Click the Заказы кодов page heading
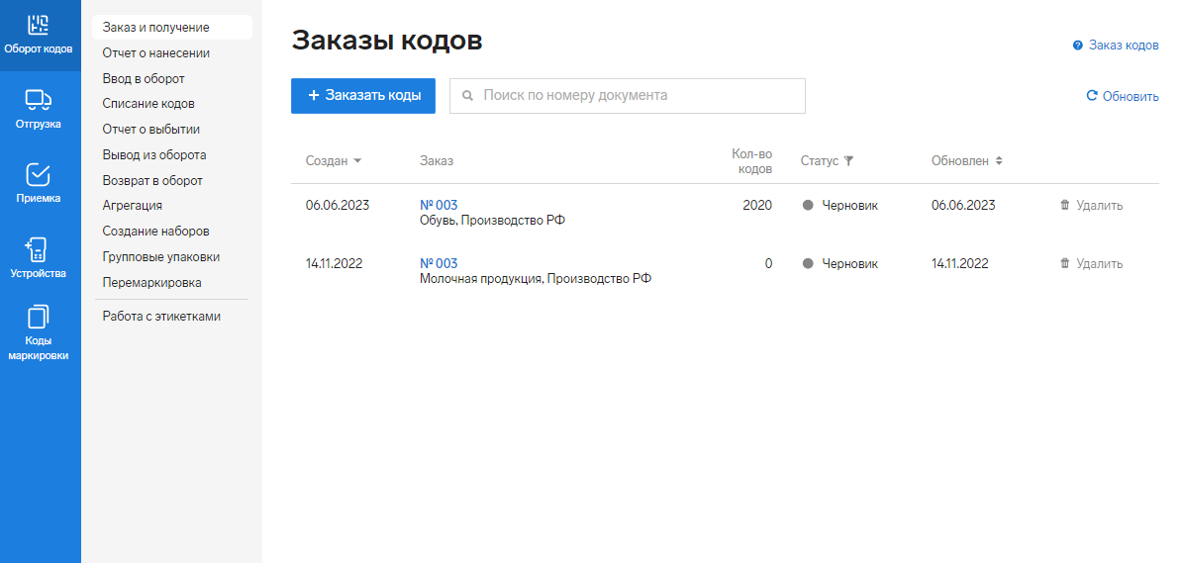1184x563 pixels. point(387,41)
